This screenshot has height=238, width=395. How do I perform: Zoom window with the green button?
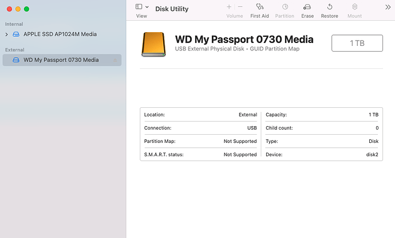[26, 9]
